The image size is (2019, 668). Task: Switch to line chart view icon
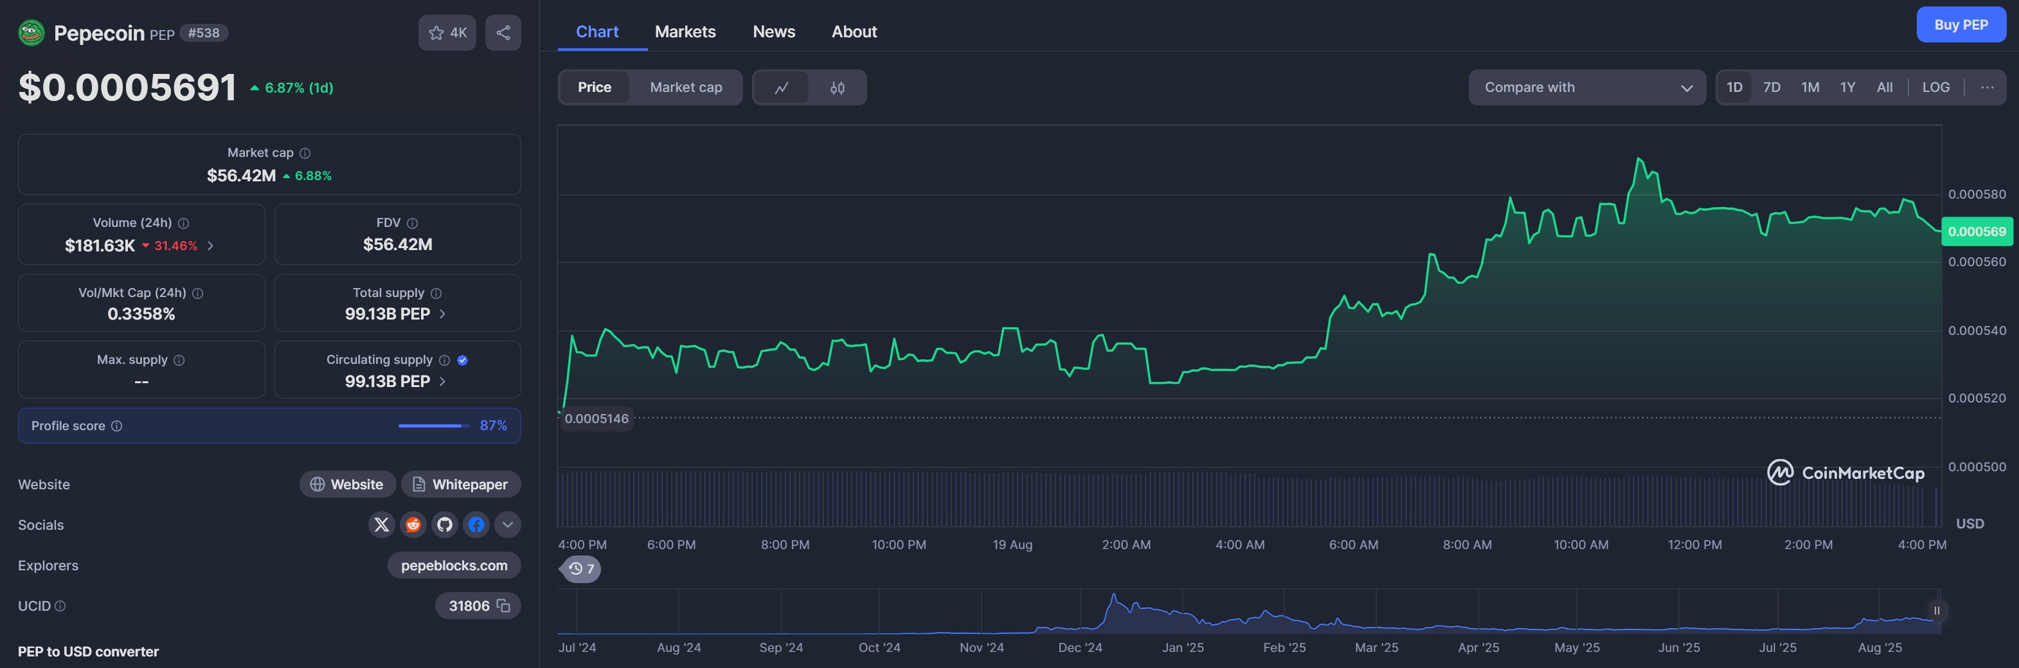[782, 87]
